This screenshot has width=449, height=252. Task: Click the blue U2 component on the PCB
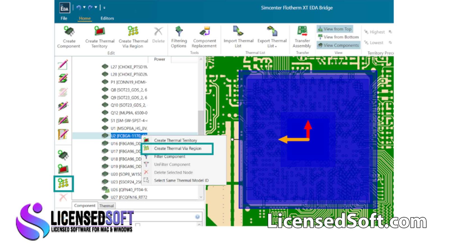[308, 139]
